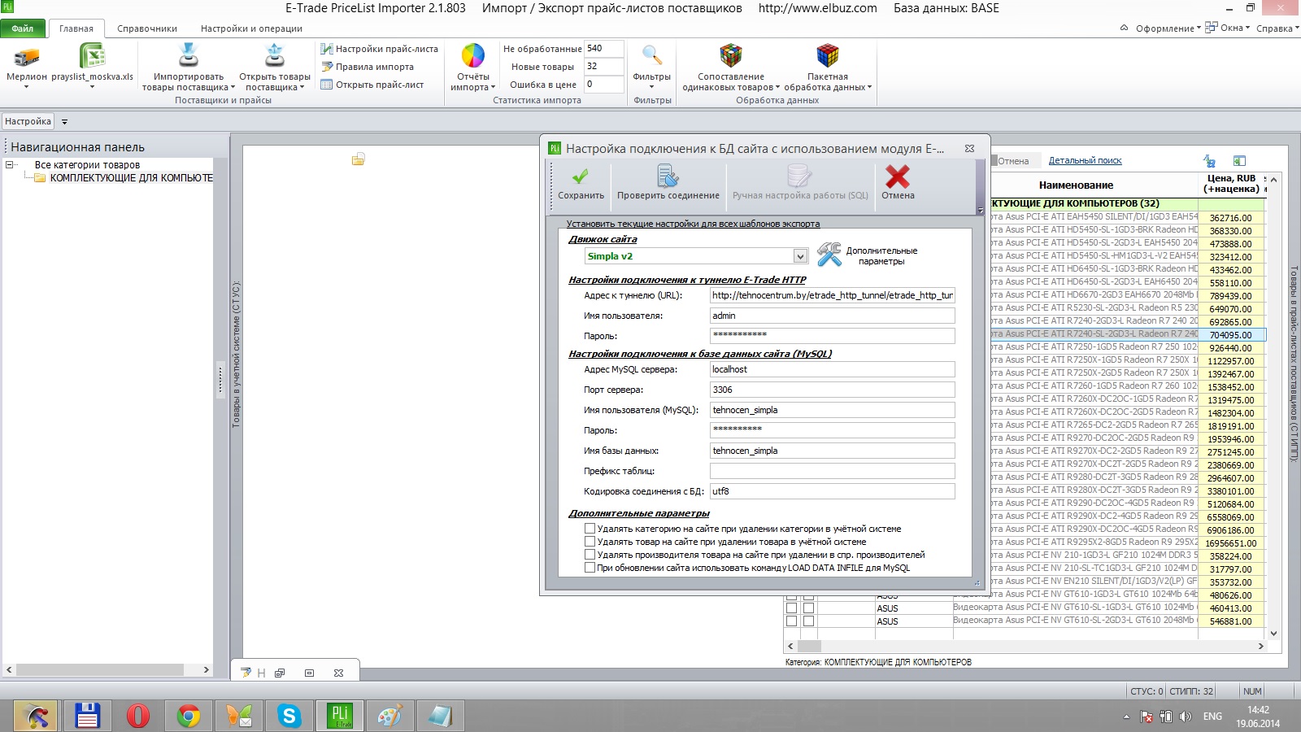Enable deleting manufacturer on site checkbox
This screenshot has width=1301, height=732.
point(590,555)
